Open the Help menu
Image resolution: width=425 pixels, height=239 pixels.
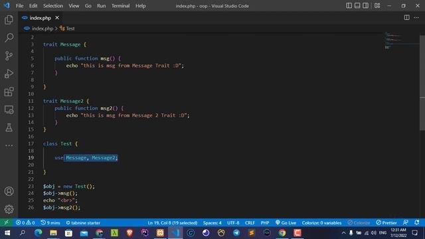(140, 6)
